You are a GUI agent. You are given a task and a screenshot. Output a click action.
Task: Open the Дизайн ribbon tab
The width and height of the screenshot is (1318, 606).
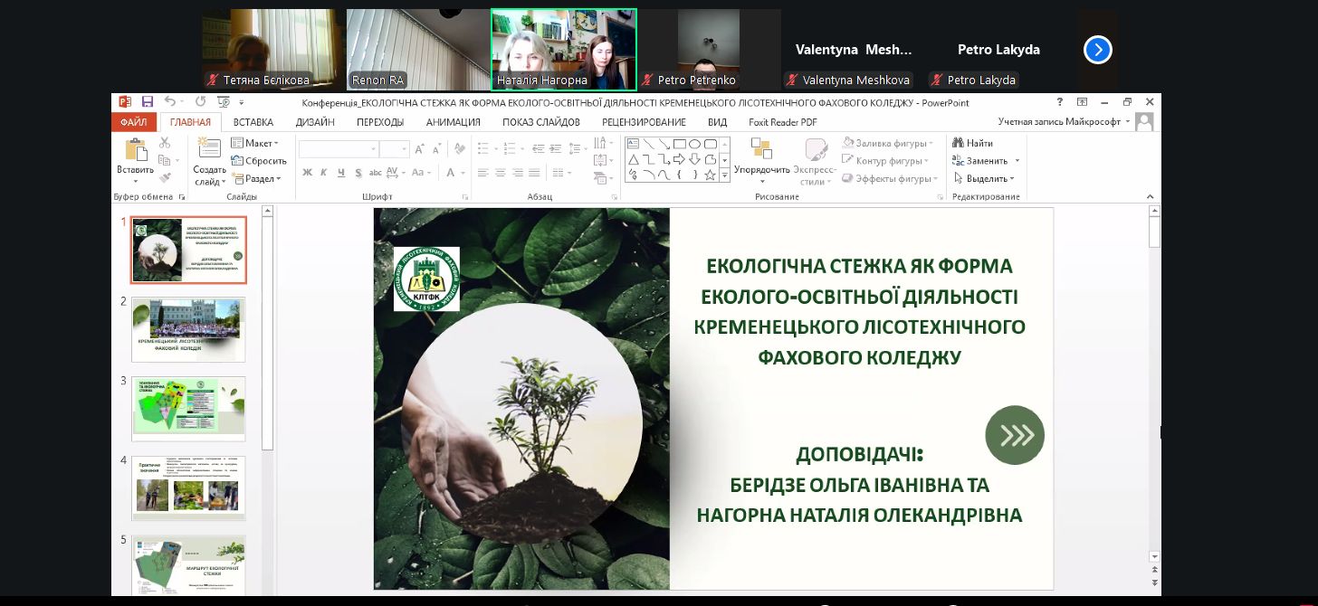[x=314, y=122]
